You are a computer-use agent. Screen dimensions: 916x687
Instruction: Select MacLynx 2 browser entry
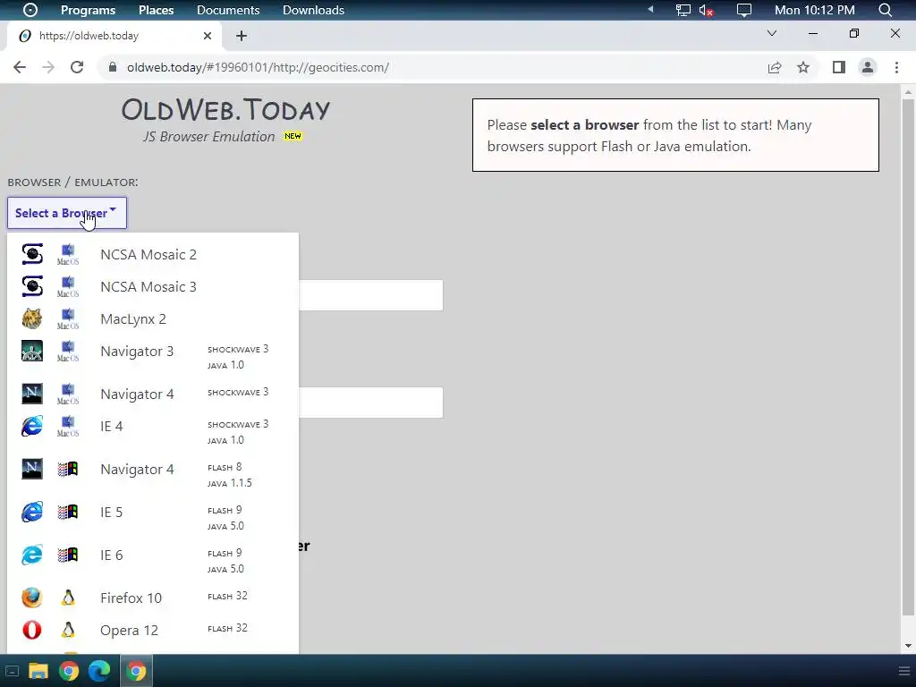point(152,319)
